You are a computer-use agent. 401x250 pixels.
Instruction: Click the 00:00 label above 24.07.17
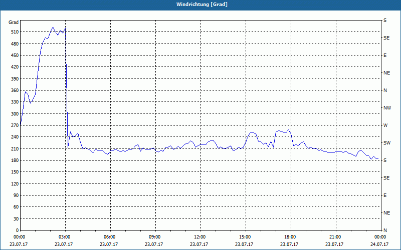click(x=381, y=237)
